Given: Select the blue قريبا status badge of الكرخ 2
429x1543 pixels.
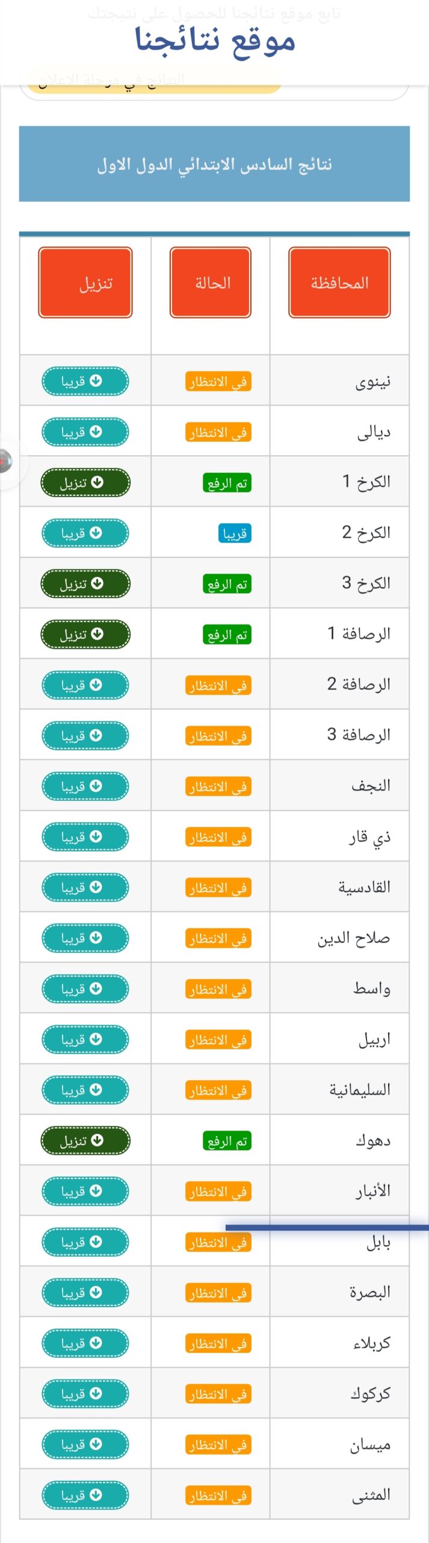Looking at the screenshot, I should (x=234, y=533).
